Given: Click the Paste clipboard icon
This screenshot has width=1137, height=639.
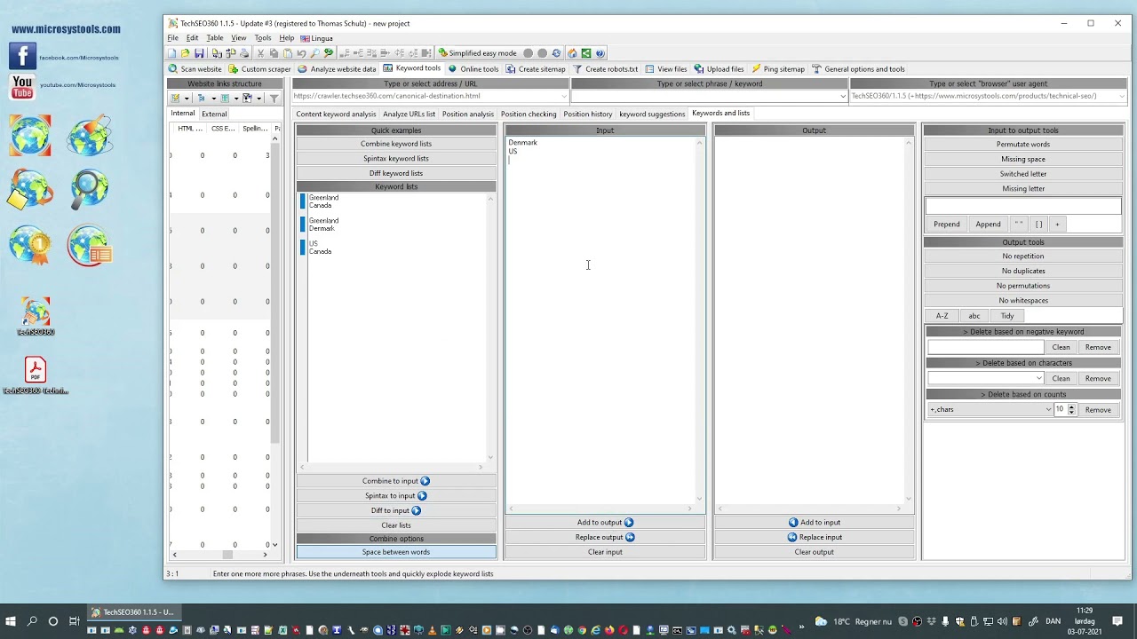Looking at the screenshot, I should point(288,53).
